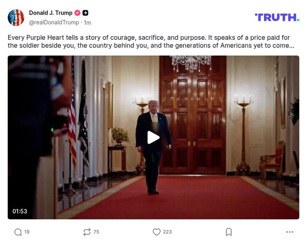The width and height of the screenshot is (307, 246).
Task: Click the verified checkmark next to Trump's name
Action: pos(77,12)
